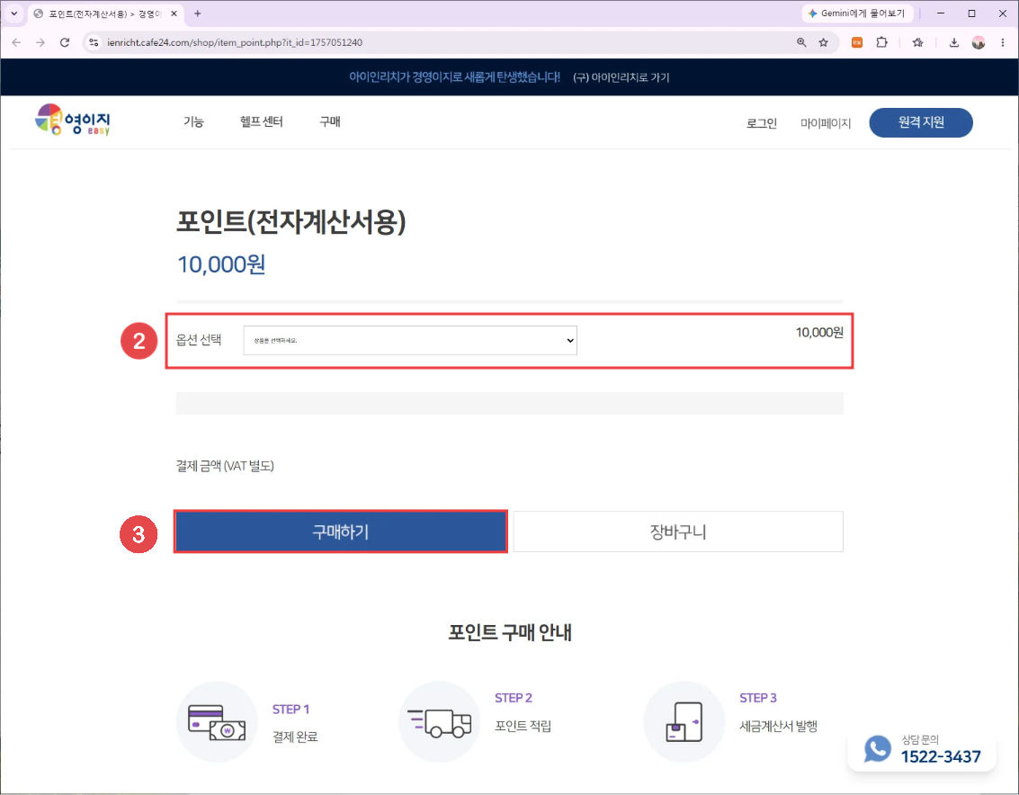Switch to the 포인트(전자계산서용) browser tab
The height and width of the screenshot is (795, 1019).
pyautogui.click(x=106, y=13)
